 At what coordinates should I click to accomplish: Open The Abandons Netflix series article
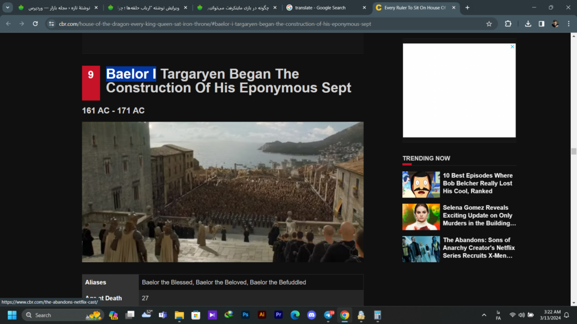pyautogui.click(x=479, y=247)
